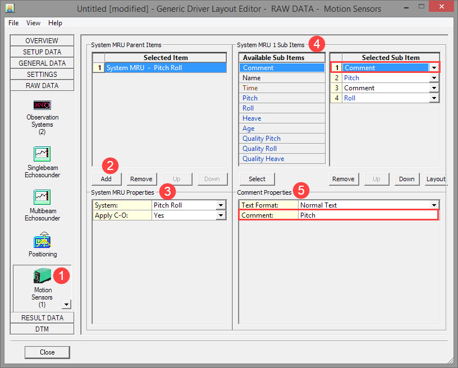The image size is (458, 368).
Task: Open the Positioning icon
Action: (x=42, y=241)
